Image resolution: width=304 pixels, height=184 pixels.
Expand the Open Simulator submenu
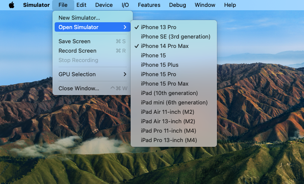(93, 27)
